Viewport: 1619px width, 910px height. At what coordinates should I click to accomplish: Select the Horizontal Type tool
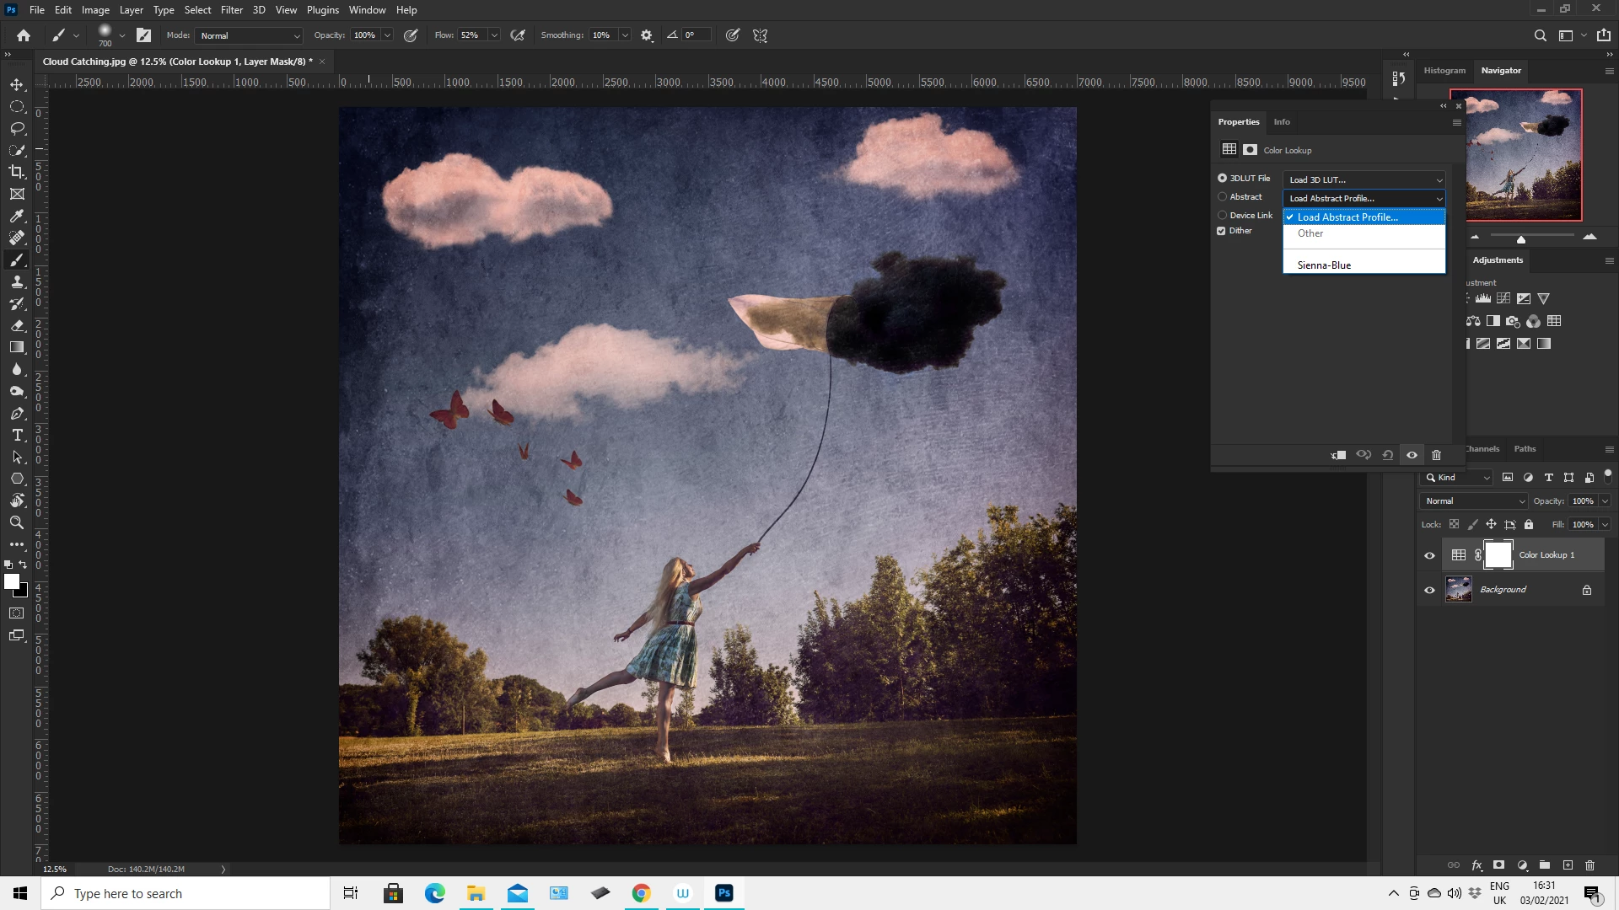pyautogui.click(x=17, y=435)
